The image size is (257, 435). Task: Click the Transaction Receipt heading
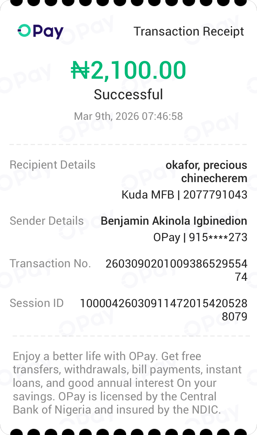click(x=188, y=31)
